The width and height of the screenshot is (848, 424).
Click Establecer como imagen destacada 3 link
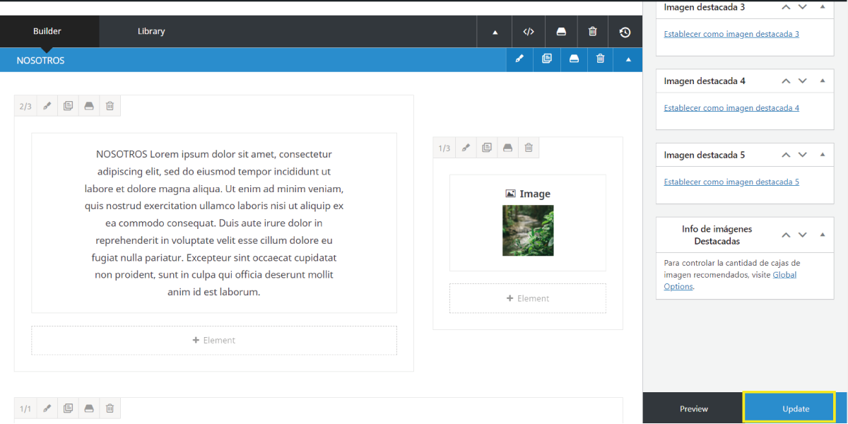pos(731,34)
